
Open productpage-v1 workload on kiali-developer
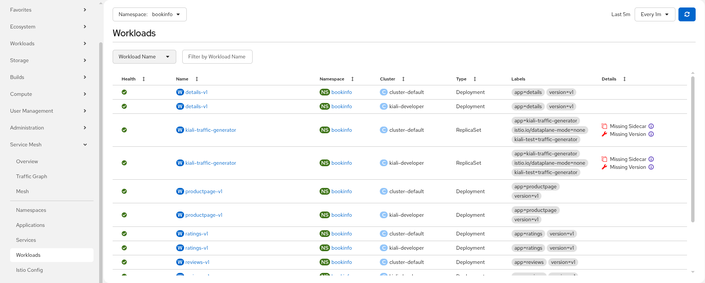204,215
